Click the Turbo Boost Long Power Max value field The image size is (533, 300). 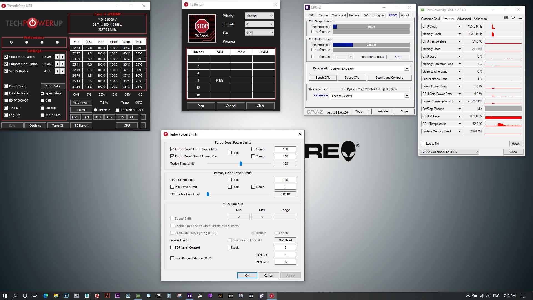tap(285, 149)
